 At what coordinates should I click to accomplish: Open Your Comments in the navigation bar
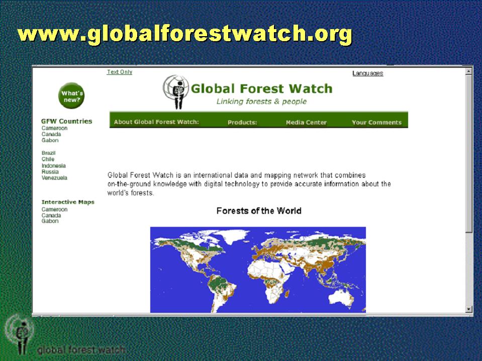[376, 122]
